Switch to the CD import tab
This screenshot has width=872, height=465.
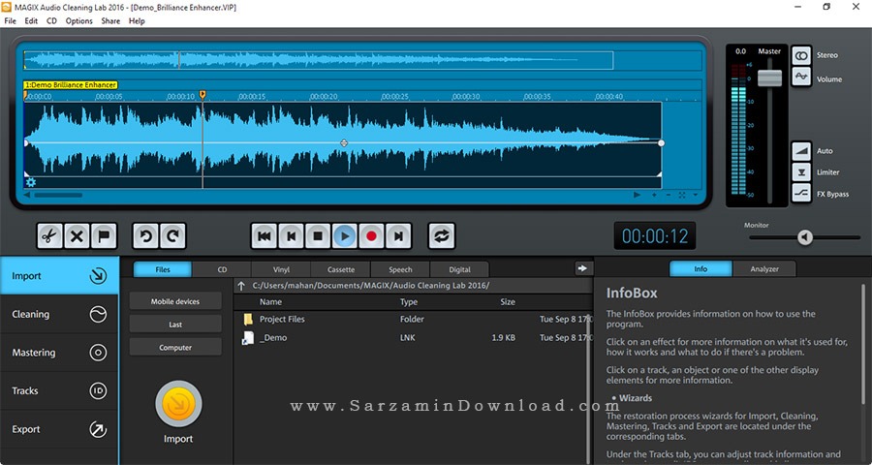click(222, 269)
